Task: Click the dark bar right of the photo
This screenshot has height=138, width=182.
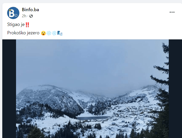Action: [x=175, y=89]
